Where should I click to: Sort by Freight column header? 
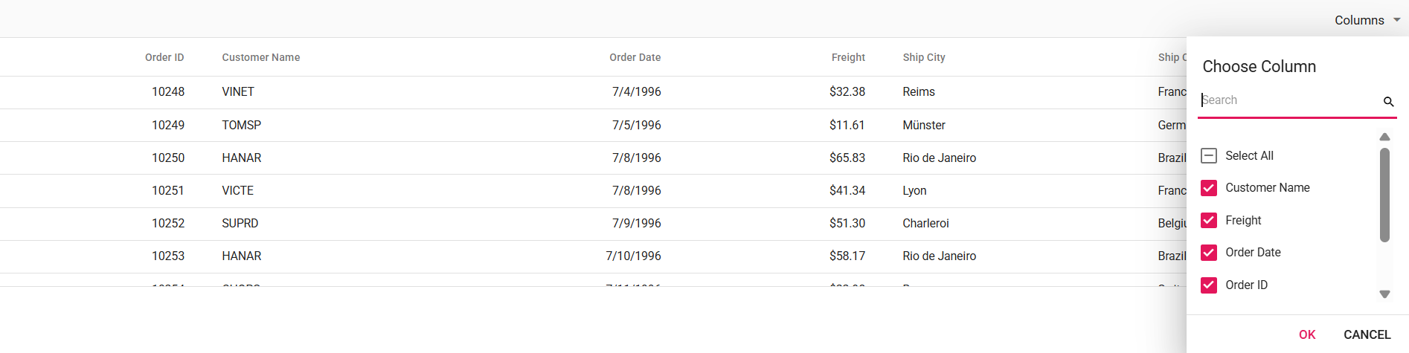pyautogui.click(x=848, y=57)
